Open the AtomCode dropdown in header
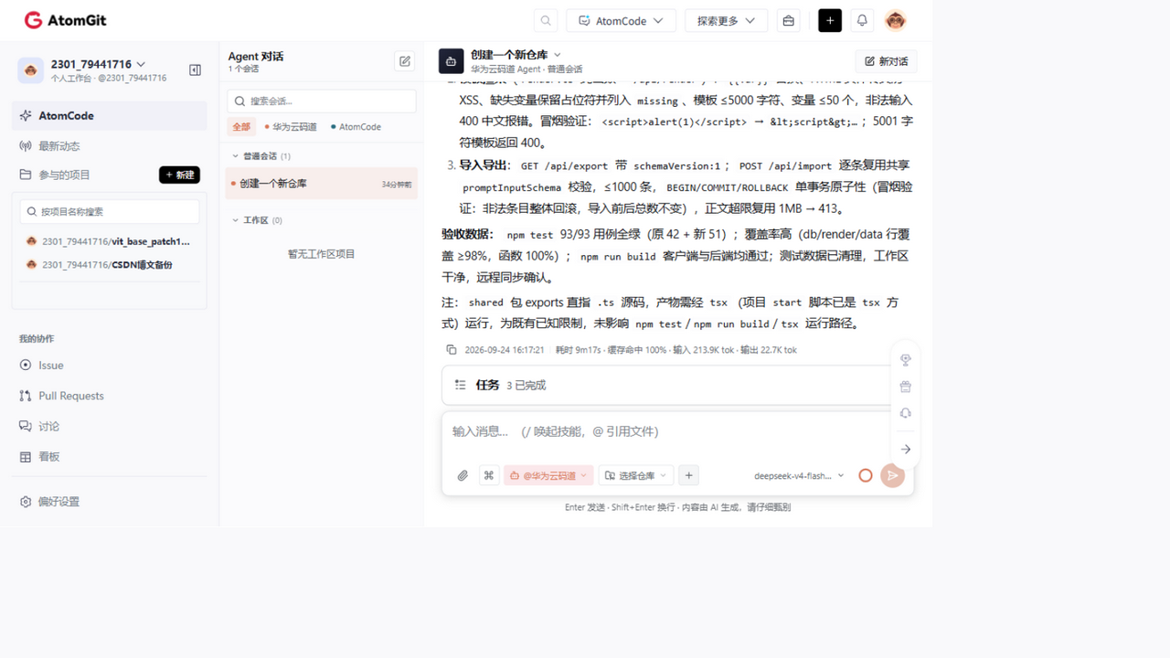This screenshot has width=1170, height=658. (621, 21)
